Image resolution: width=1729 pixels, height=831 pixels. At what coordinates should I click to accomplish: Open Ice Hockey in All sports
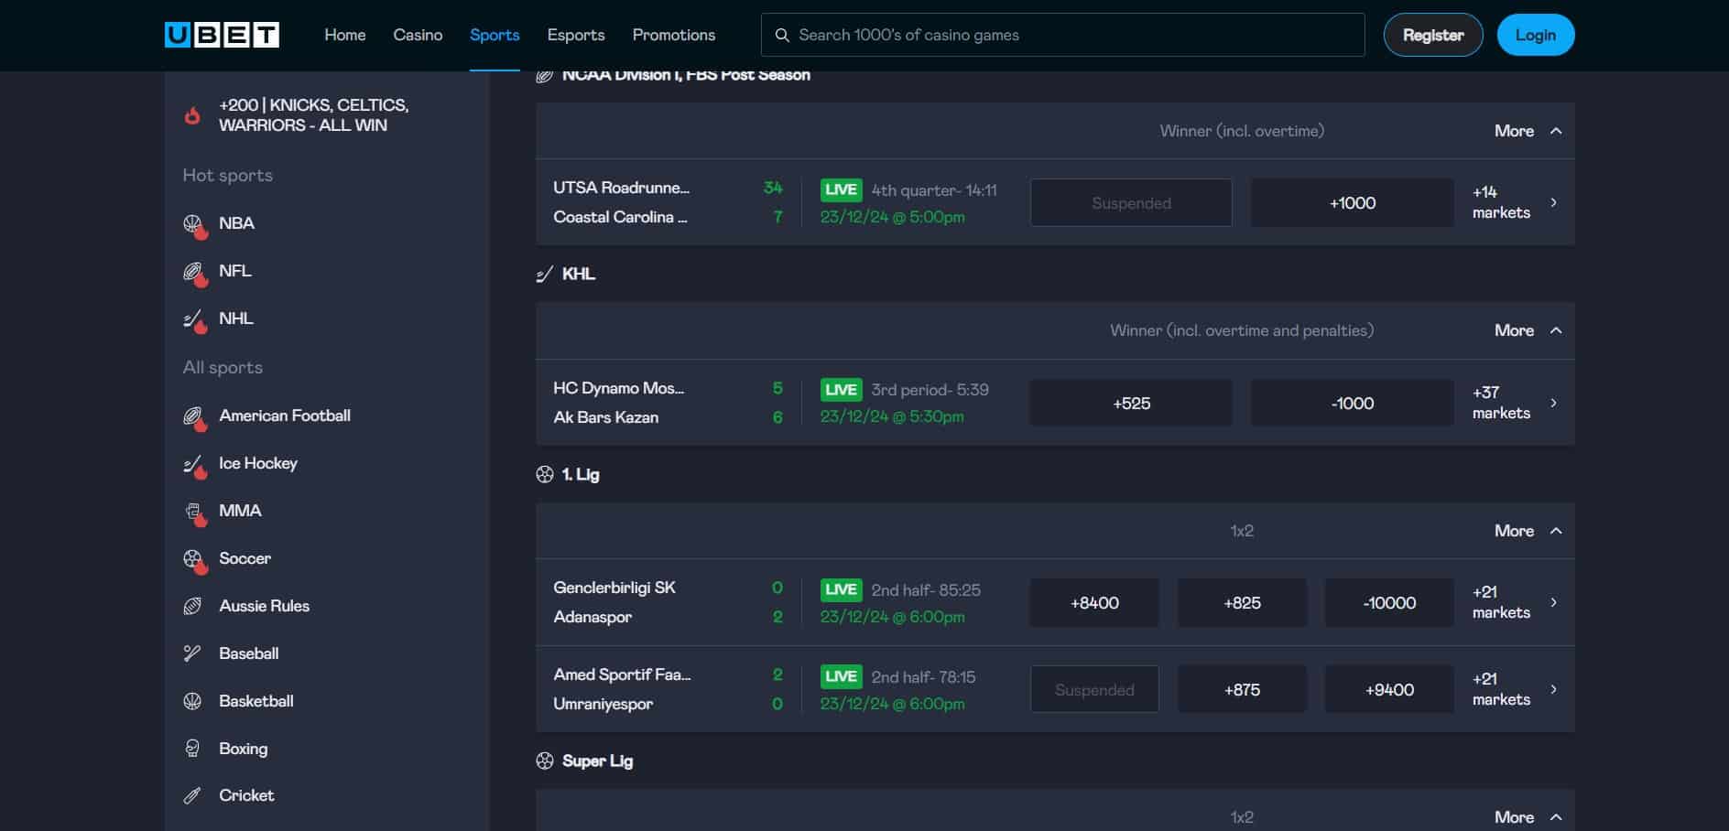[258, 463]
